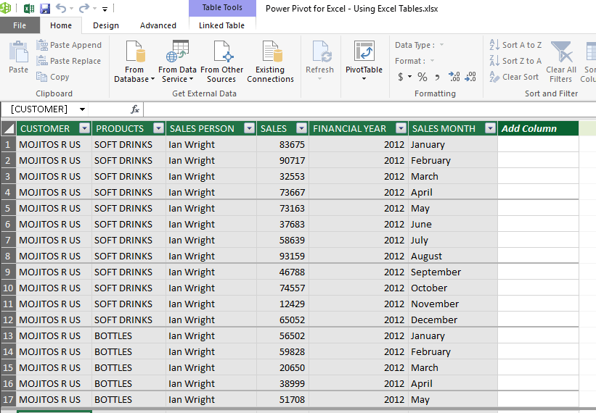Decrease decimal places
The image size is (596, 413).
(x=470, y=77)
